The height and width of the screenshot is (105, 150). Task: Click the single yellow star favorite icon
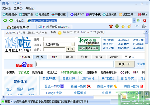(x=123, y=26)
